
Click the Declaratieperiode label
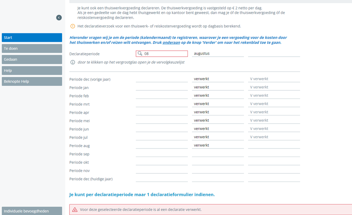pyautogui.click(x=85, y=54)
